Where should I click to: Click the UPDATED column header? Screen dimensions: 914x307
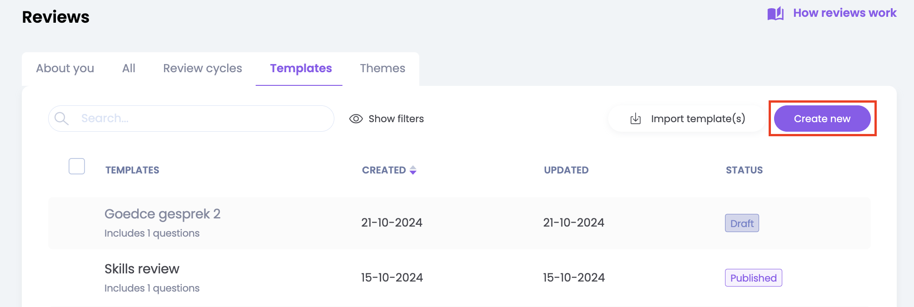tap(566, 170)
